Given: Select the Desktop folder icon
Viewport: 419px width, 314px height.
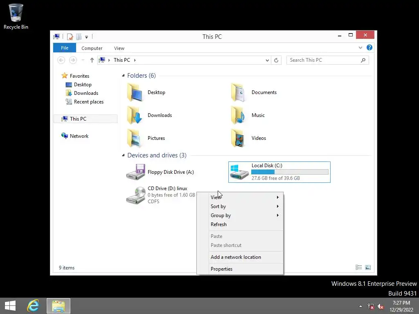Looking at the screenshot, I should tap(135, 92).
